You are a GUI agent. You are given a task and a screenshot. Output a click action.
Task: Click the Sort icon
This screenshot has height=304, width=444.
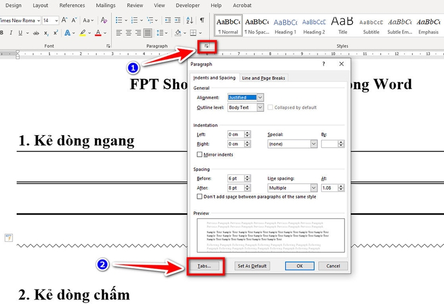coord(190,20)
